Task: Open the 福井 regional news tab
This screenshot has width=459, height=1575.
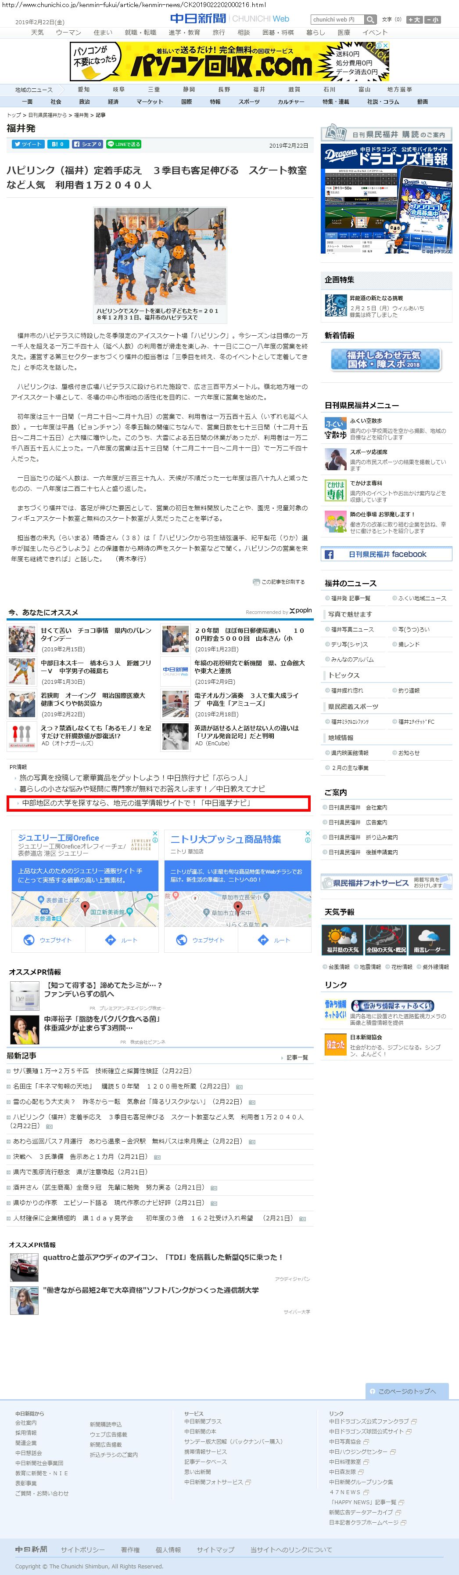Action: coord(259,89)
